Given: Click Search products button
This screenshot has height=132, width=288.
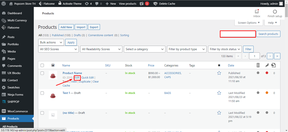Looking at the screenshot, I should point(268,34).
